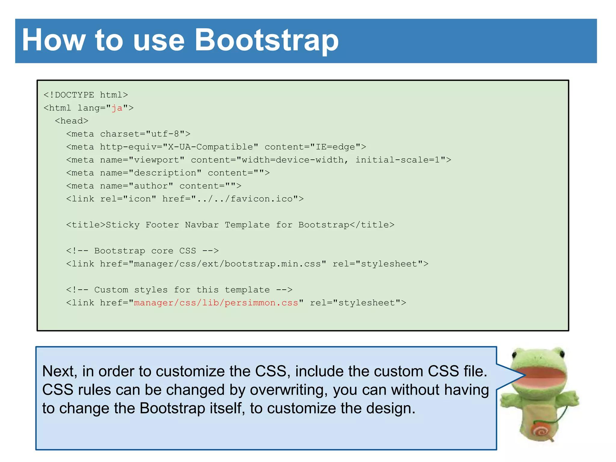Click the 'How to use Bootstrap' slide title

[x=180, y=40]
